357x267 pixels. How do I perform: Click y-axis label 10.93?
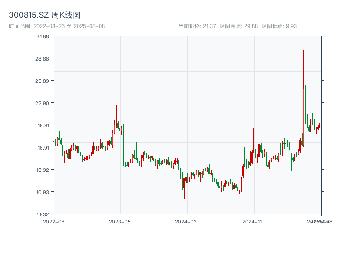tap(43, 192)
